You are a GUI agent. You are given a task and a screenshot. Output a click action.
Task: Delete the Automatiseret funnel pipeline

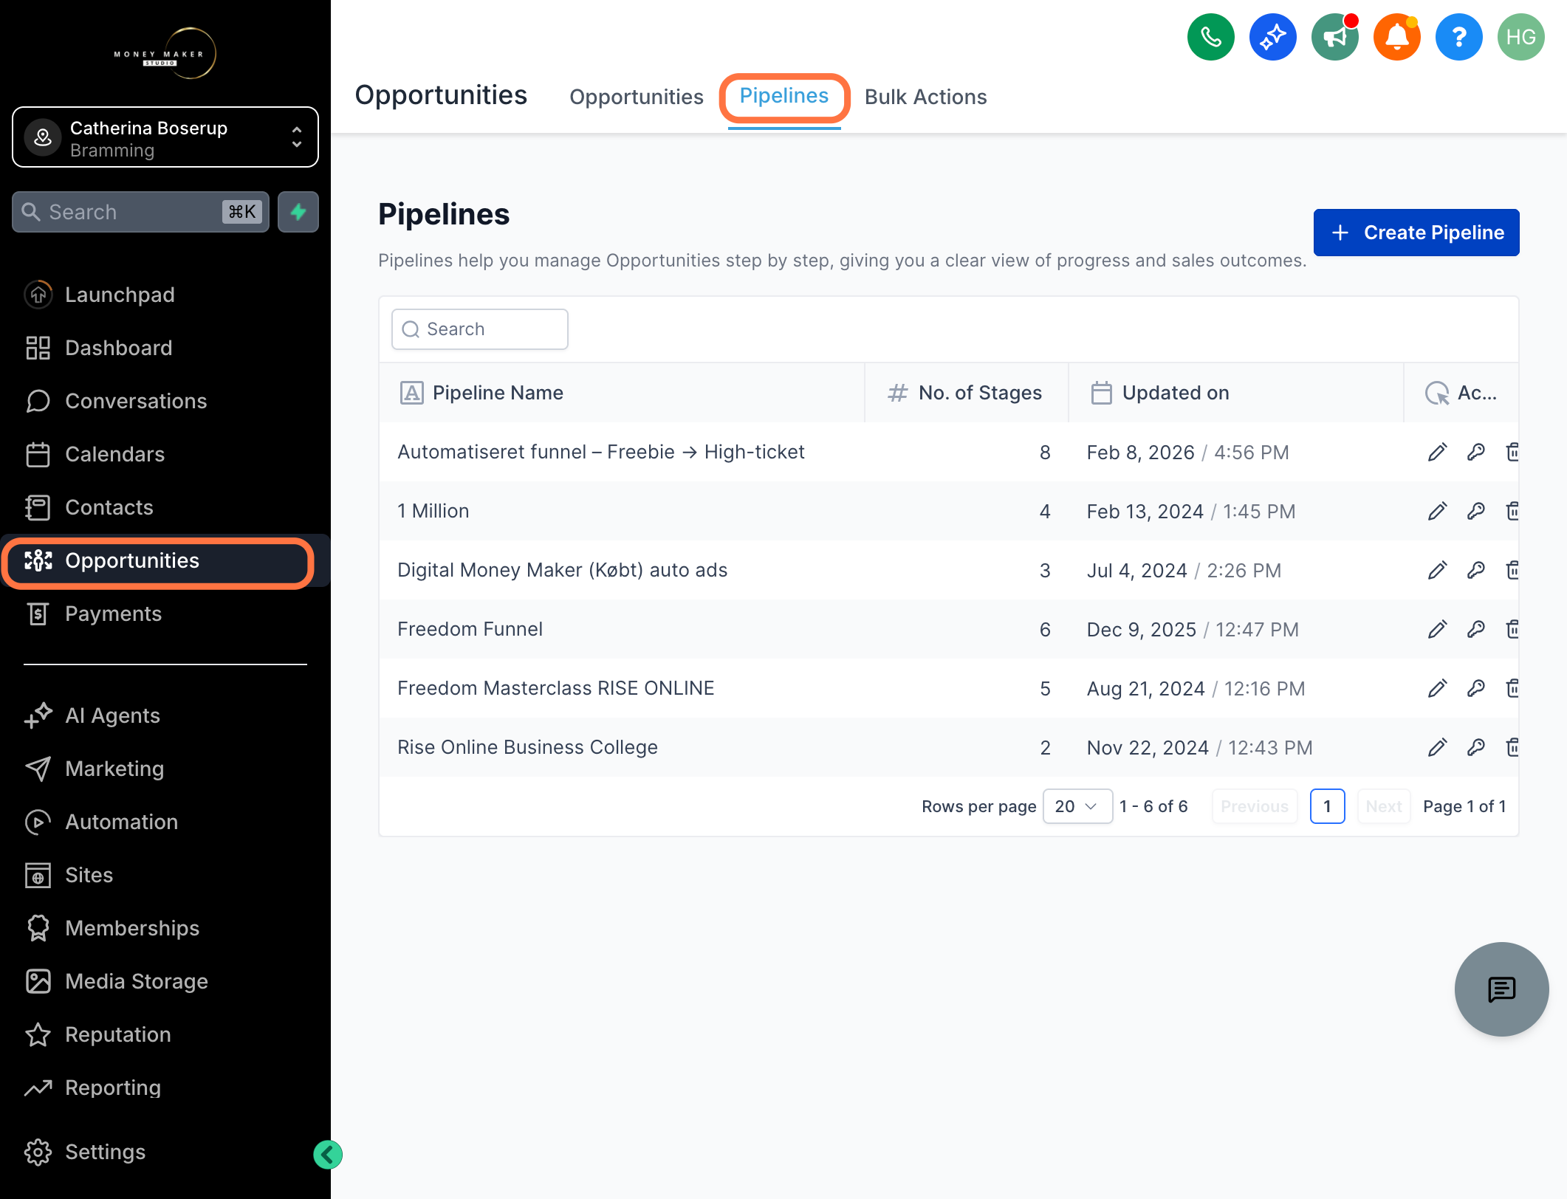[x=1512, y=452]
